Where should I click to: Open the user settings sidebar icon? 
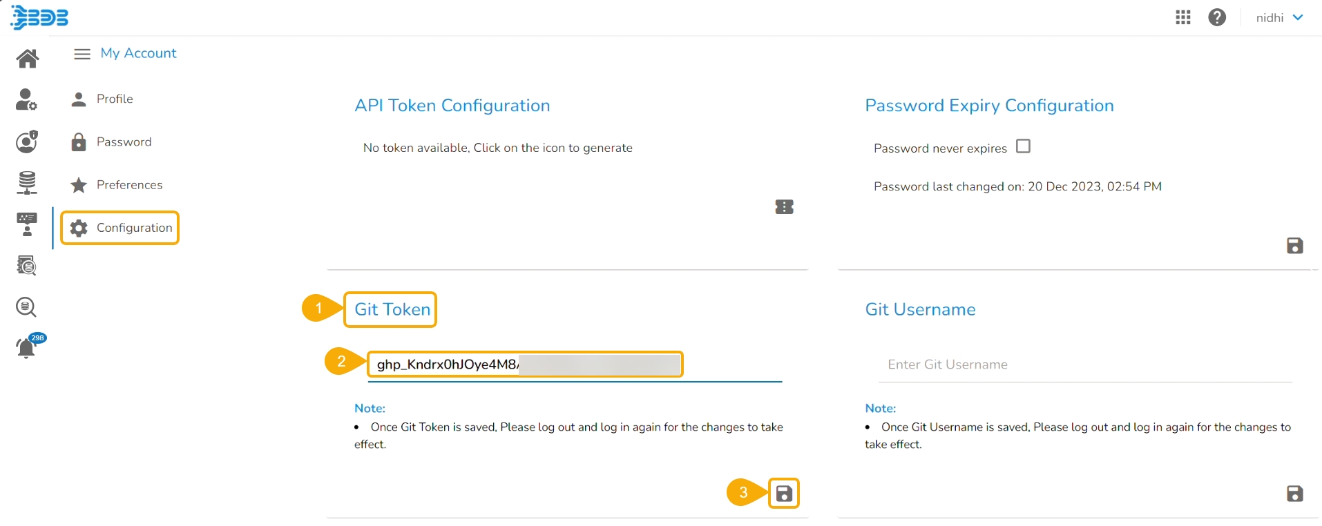click(26, 99)
